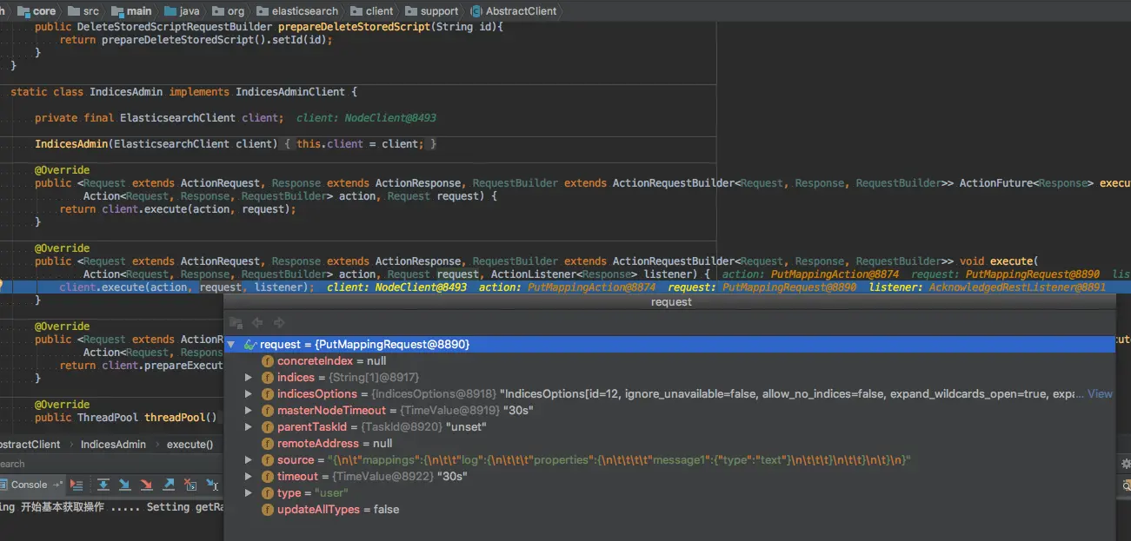
Task: Expand the indices field node
Action: (x=249, y=378)
